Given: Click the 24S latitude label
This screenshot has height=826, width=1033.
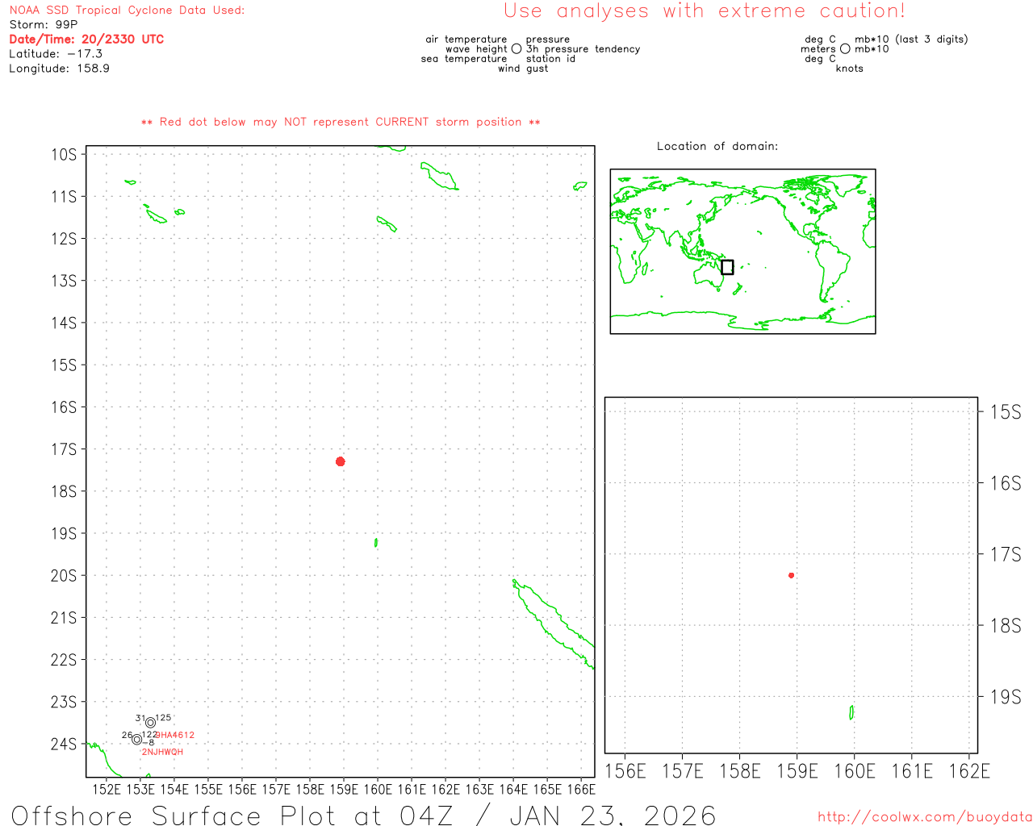Looking at the screenshot, I should pyautogui.click(x=65, y=745).
